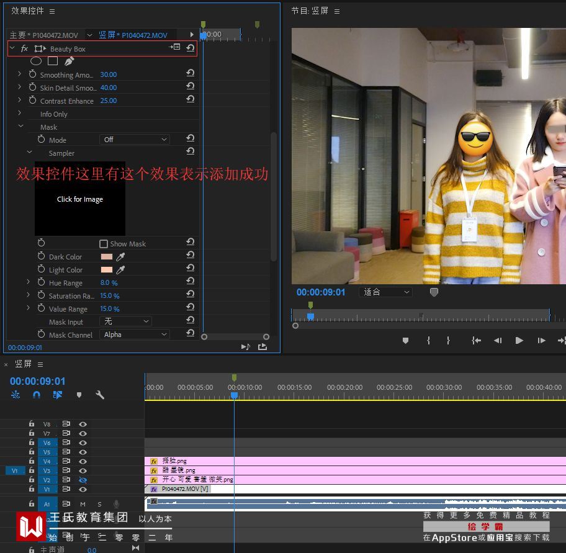Step forward one frame

click(541, 340)
